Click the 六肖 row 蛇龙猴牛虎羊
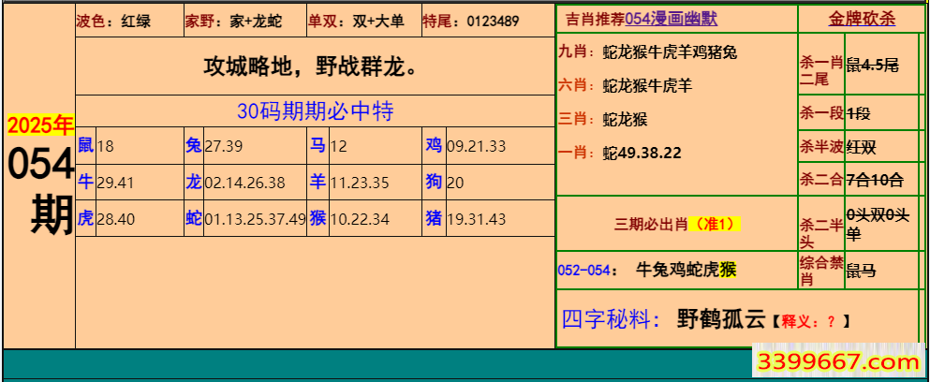Viewport: 930px width, 382px height. (x=648, y=85)
